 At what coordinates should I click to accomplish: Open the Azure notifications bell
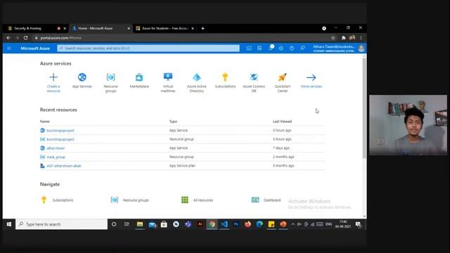click(270, 48)
